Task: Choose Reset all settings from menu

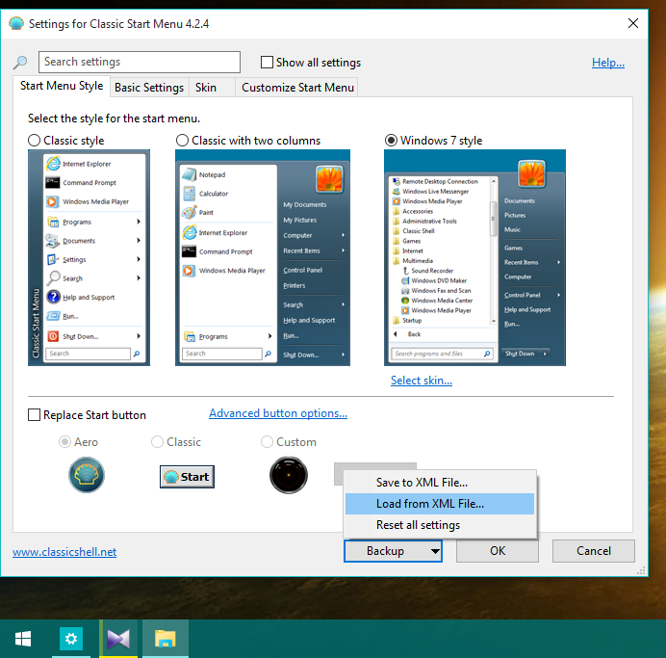Action: (440, 525)
